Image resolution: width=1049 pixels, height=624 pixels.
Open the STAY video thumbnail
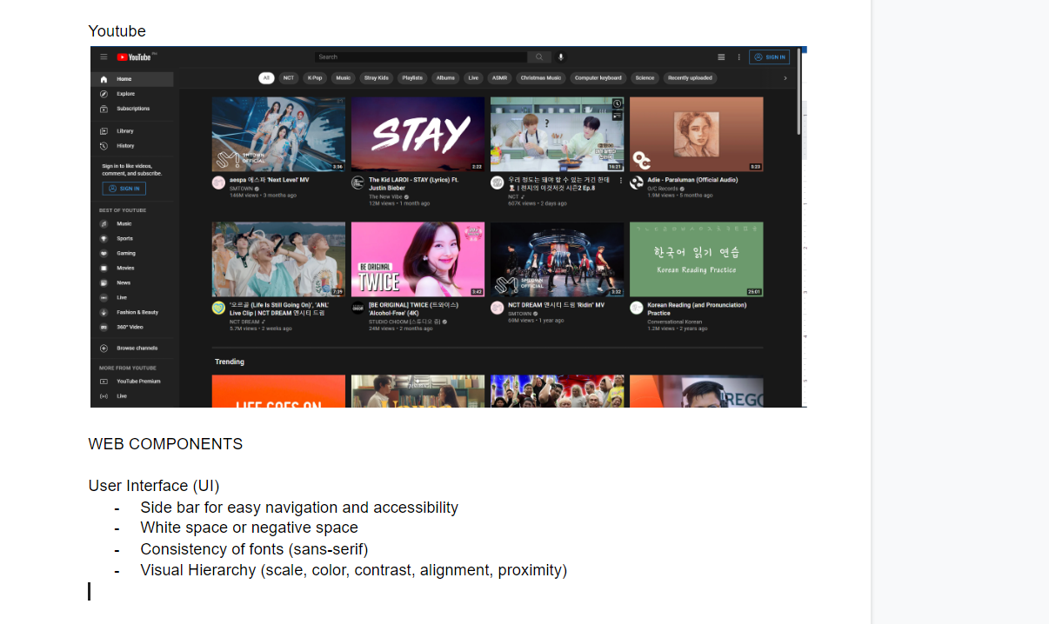coord(418,134)
